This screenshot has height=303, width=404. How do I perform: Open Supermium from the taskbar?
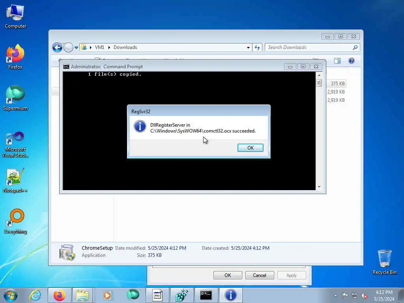133,295
